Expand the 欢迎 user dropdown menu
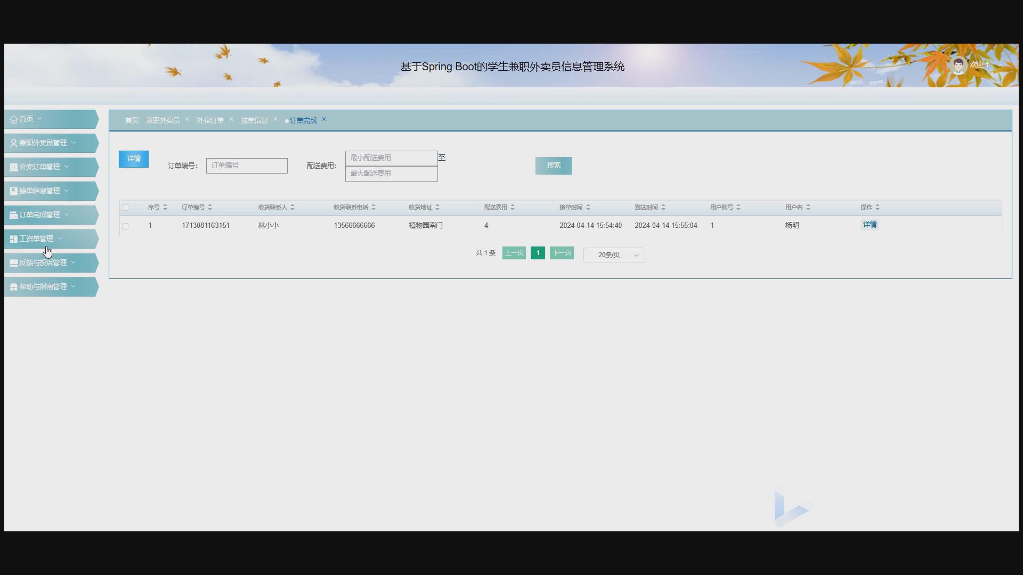 (1001, 64)
